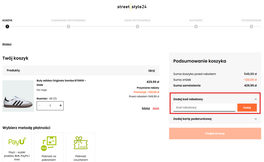
Task: Select the PayU payment method icon
Action: tap(17, 142)
